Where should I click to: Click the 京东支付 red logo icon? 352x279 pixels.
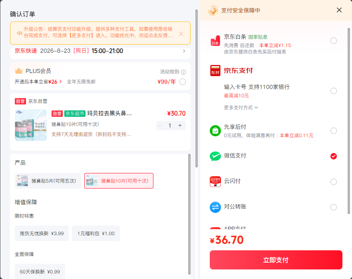click(x=215, y=71)
